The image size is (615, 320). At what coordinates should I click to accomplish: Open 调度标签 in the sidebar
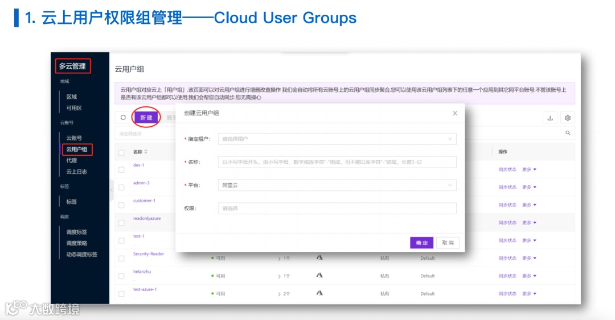[76, 232]
